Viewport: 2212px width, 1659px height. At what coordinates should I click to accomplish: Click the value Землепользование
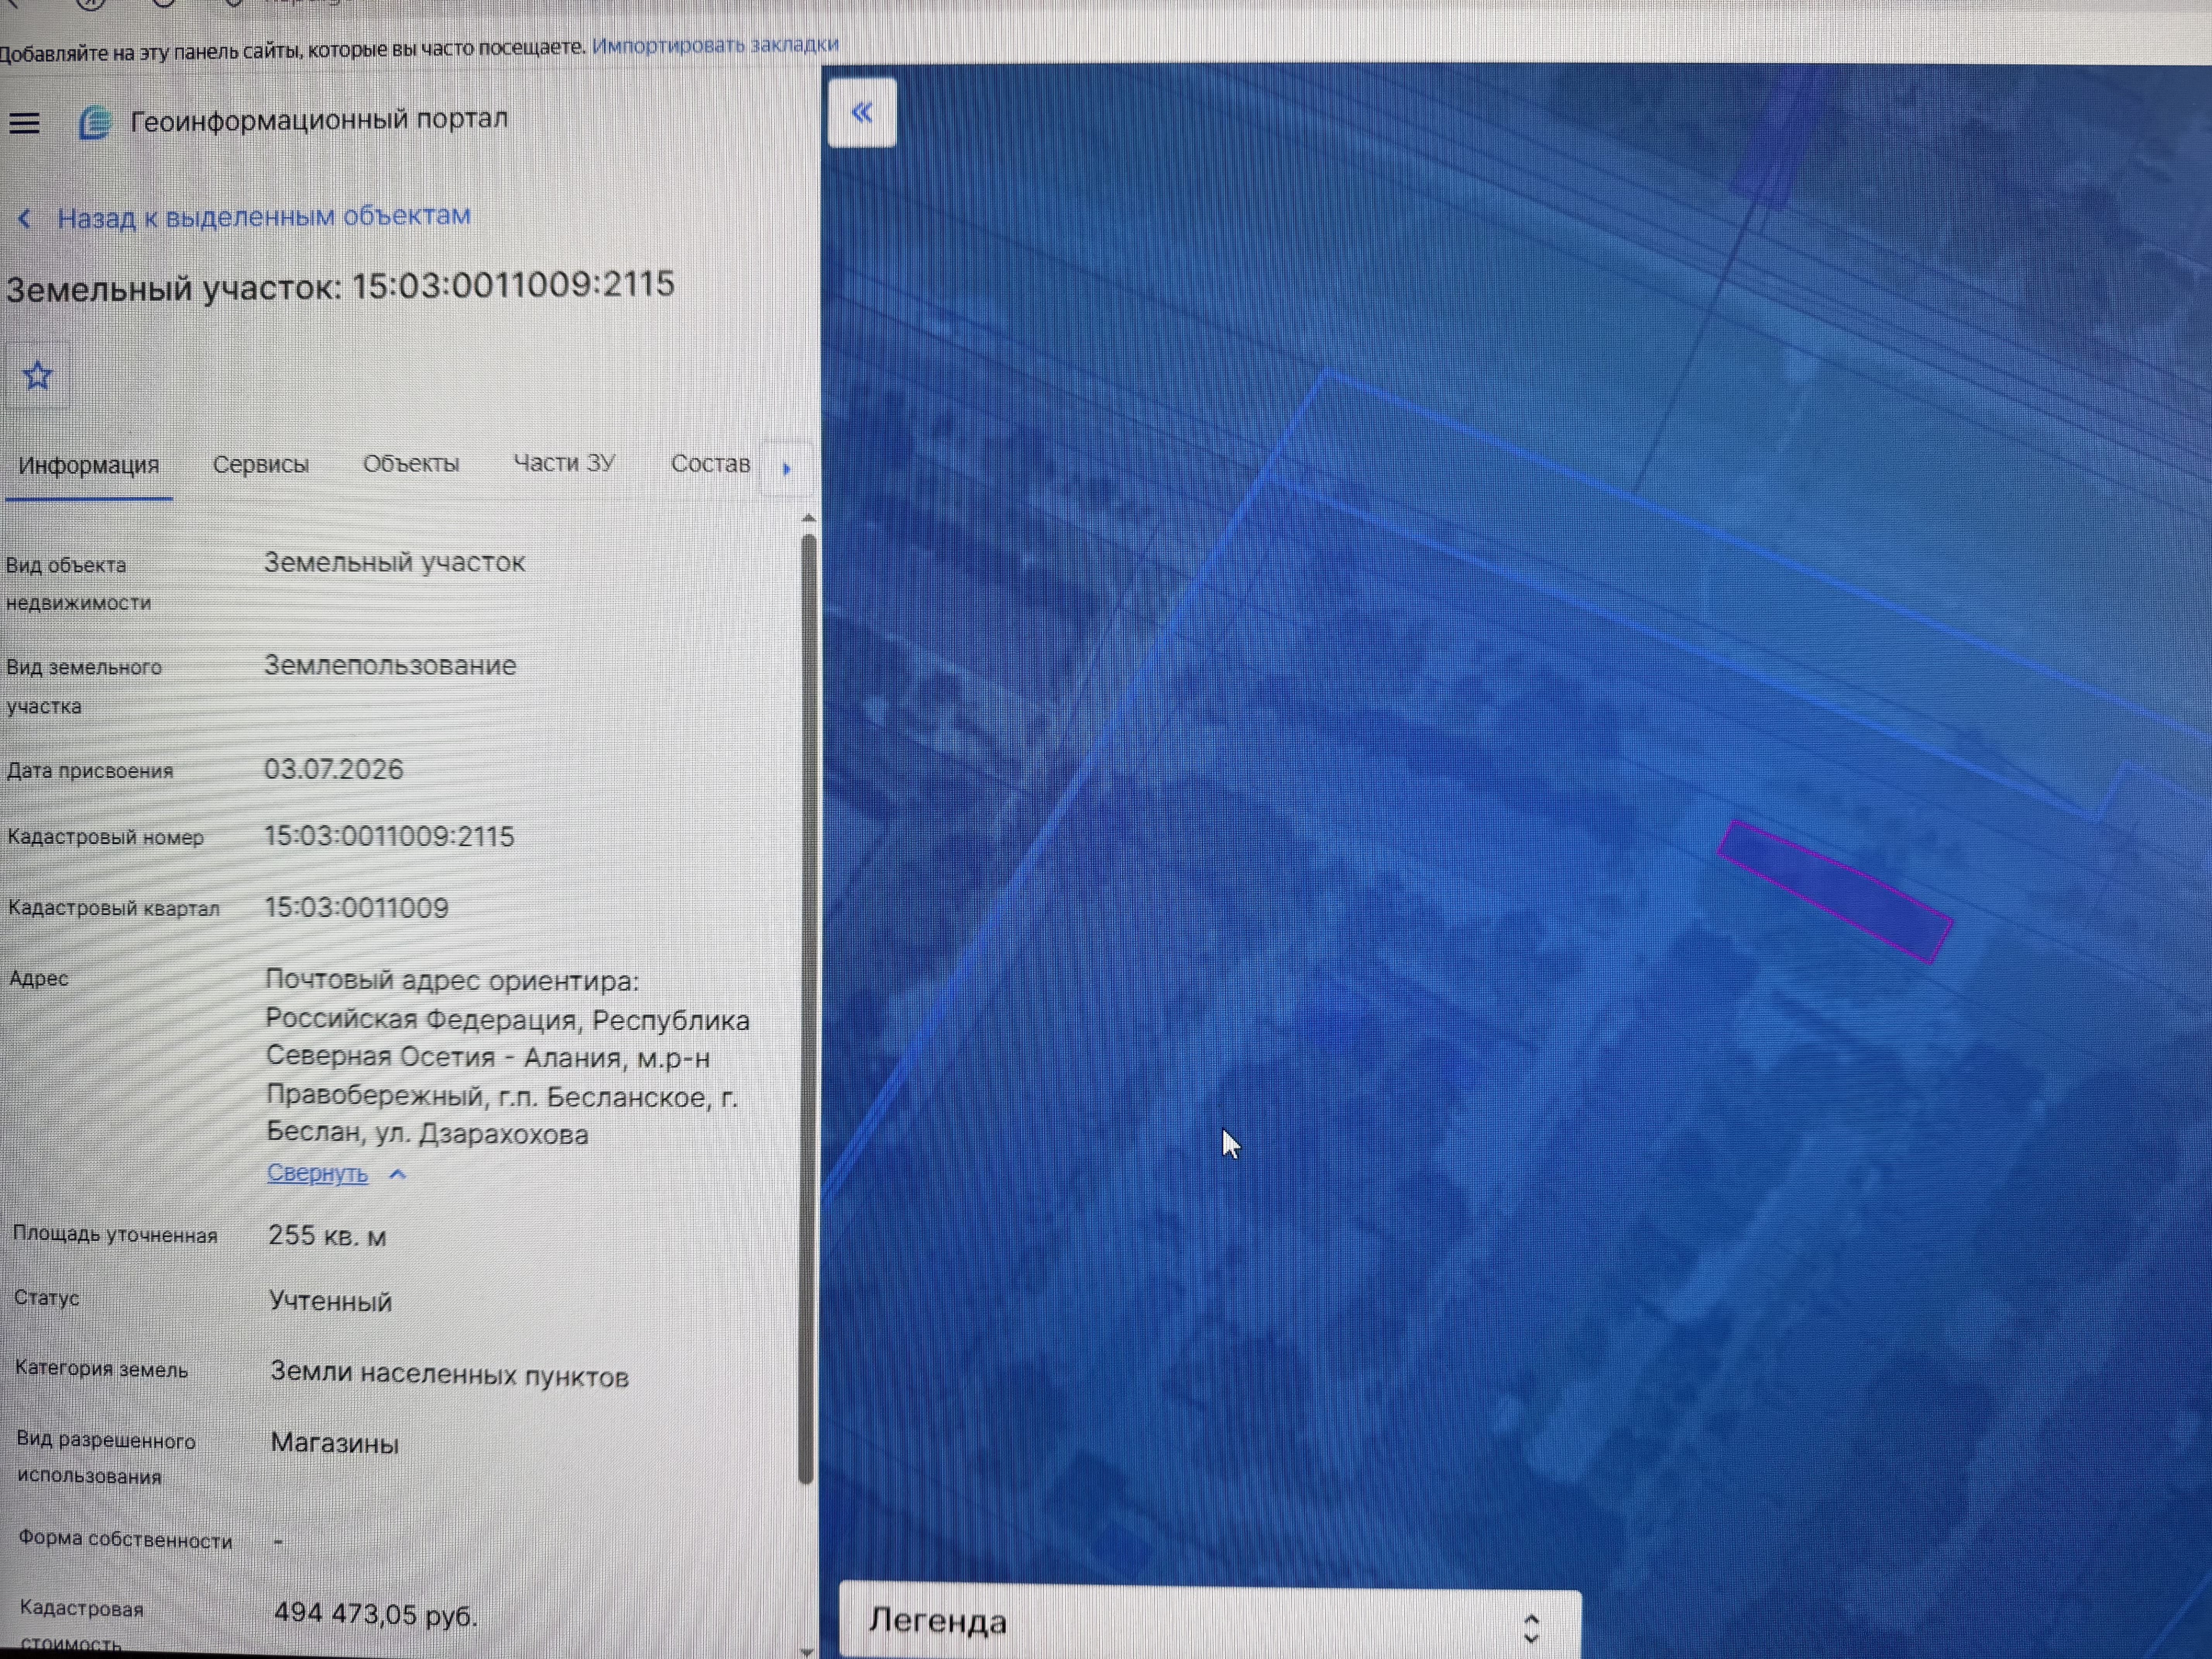390,665
